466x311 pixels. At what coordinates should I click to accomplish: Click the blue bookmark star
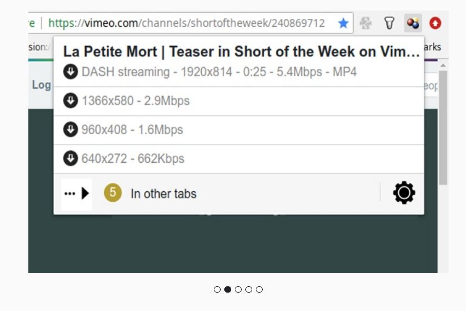tap(343, 23)
